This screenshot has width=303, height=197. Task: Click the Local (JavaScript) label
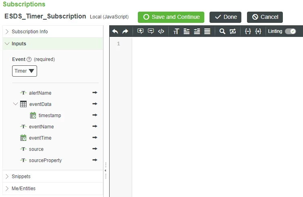pyautogui.click(x=109, y=17)
